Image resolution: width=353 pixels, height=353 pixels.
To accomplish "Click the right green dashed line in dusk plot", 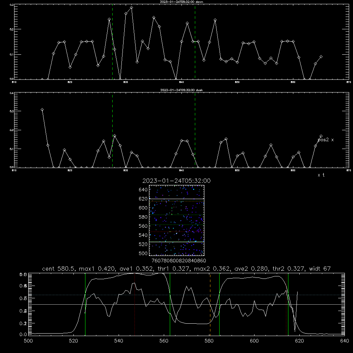I will point(195,130).
